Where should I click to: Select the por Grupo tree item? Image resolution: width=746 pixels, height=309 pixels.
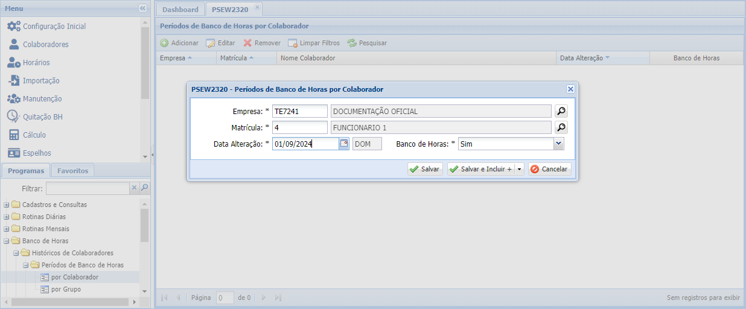[66, 289]
